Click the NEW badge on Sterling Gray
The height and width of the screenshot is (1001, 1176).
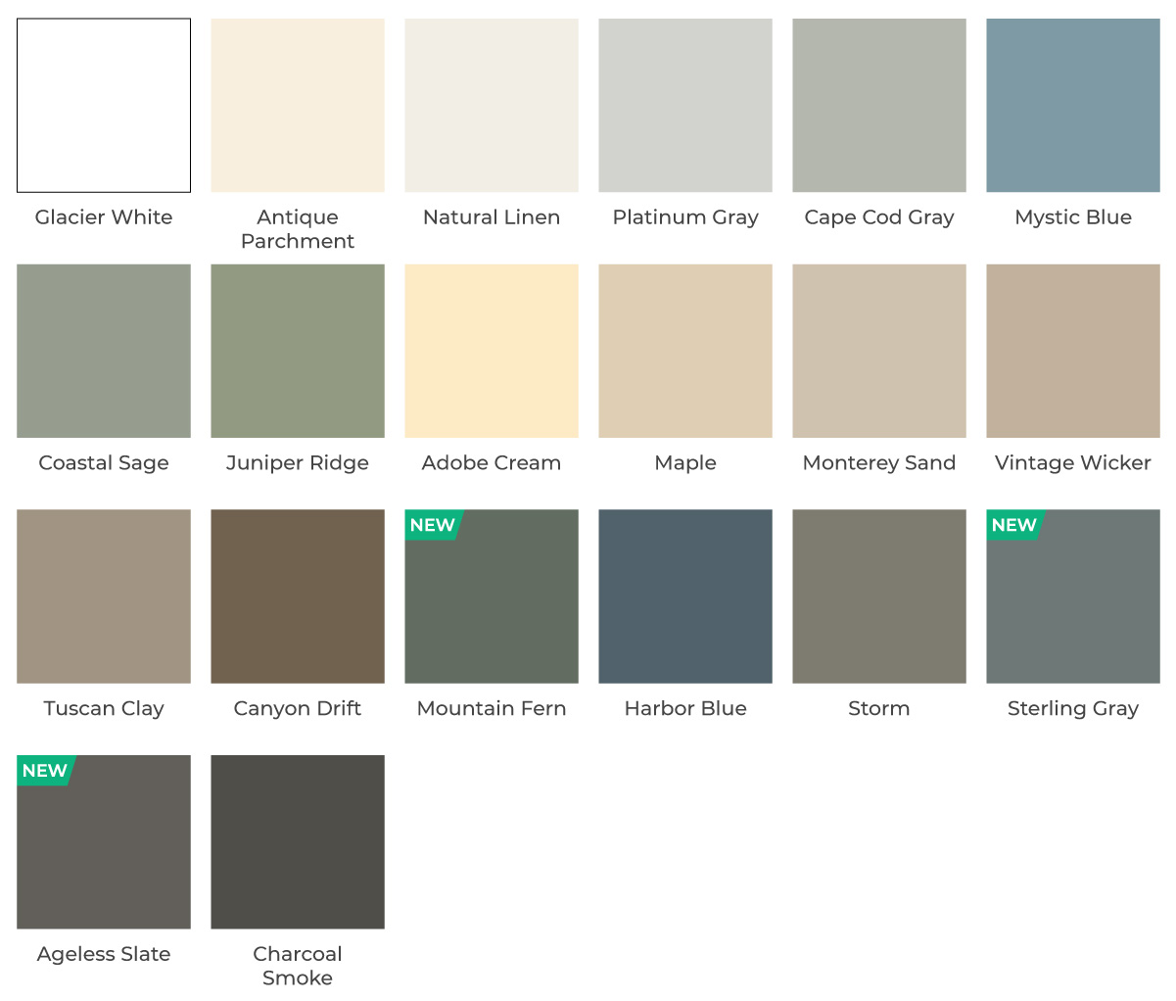click(1011, 525)
